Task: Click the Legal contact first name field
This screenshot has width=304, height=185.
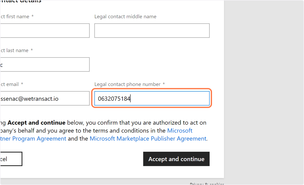Action: coord(45,31)
